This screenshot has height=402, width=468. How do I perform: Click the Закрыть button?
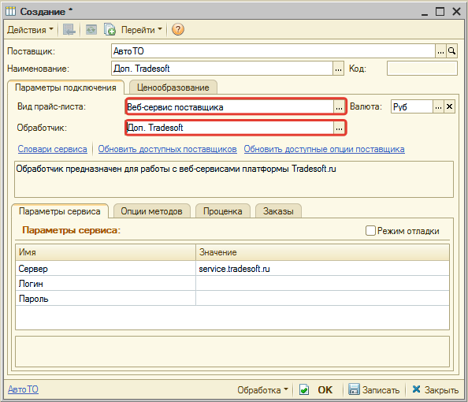click(436, 389)
